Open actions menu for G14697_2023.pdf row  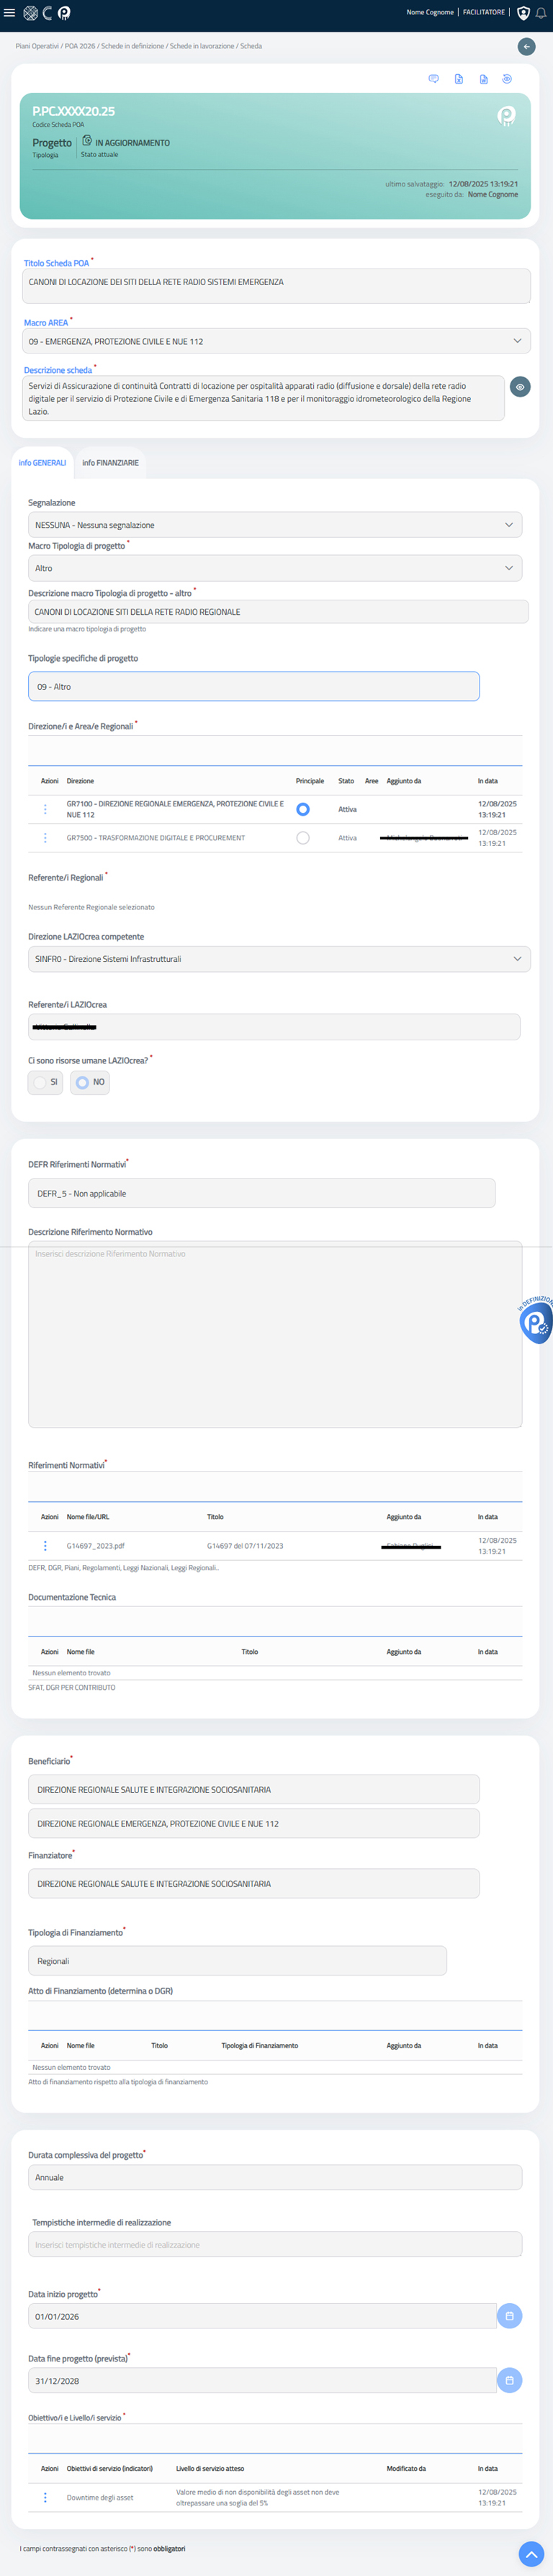click(45, 1545)
